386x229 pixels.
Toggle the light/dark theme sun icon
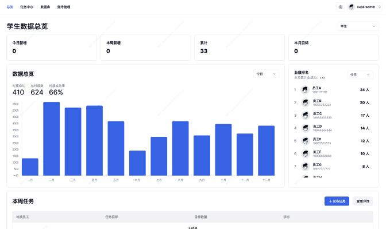340,7
